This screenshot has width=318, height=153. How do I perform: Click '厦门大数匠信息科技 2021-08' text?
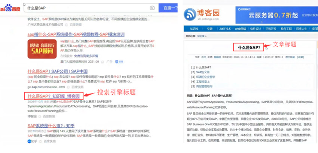pos(80,61)
